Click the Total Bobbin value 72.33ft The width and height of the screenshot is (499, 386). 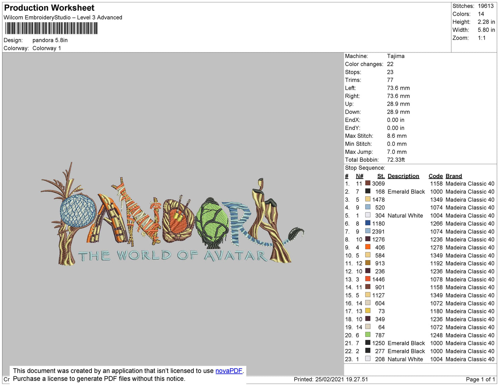click(396, 160)
